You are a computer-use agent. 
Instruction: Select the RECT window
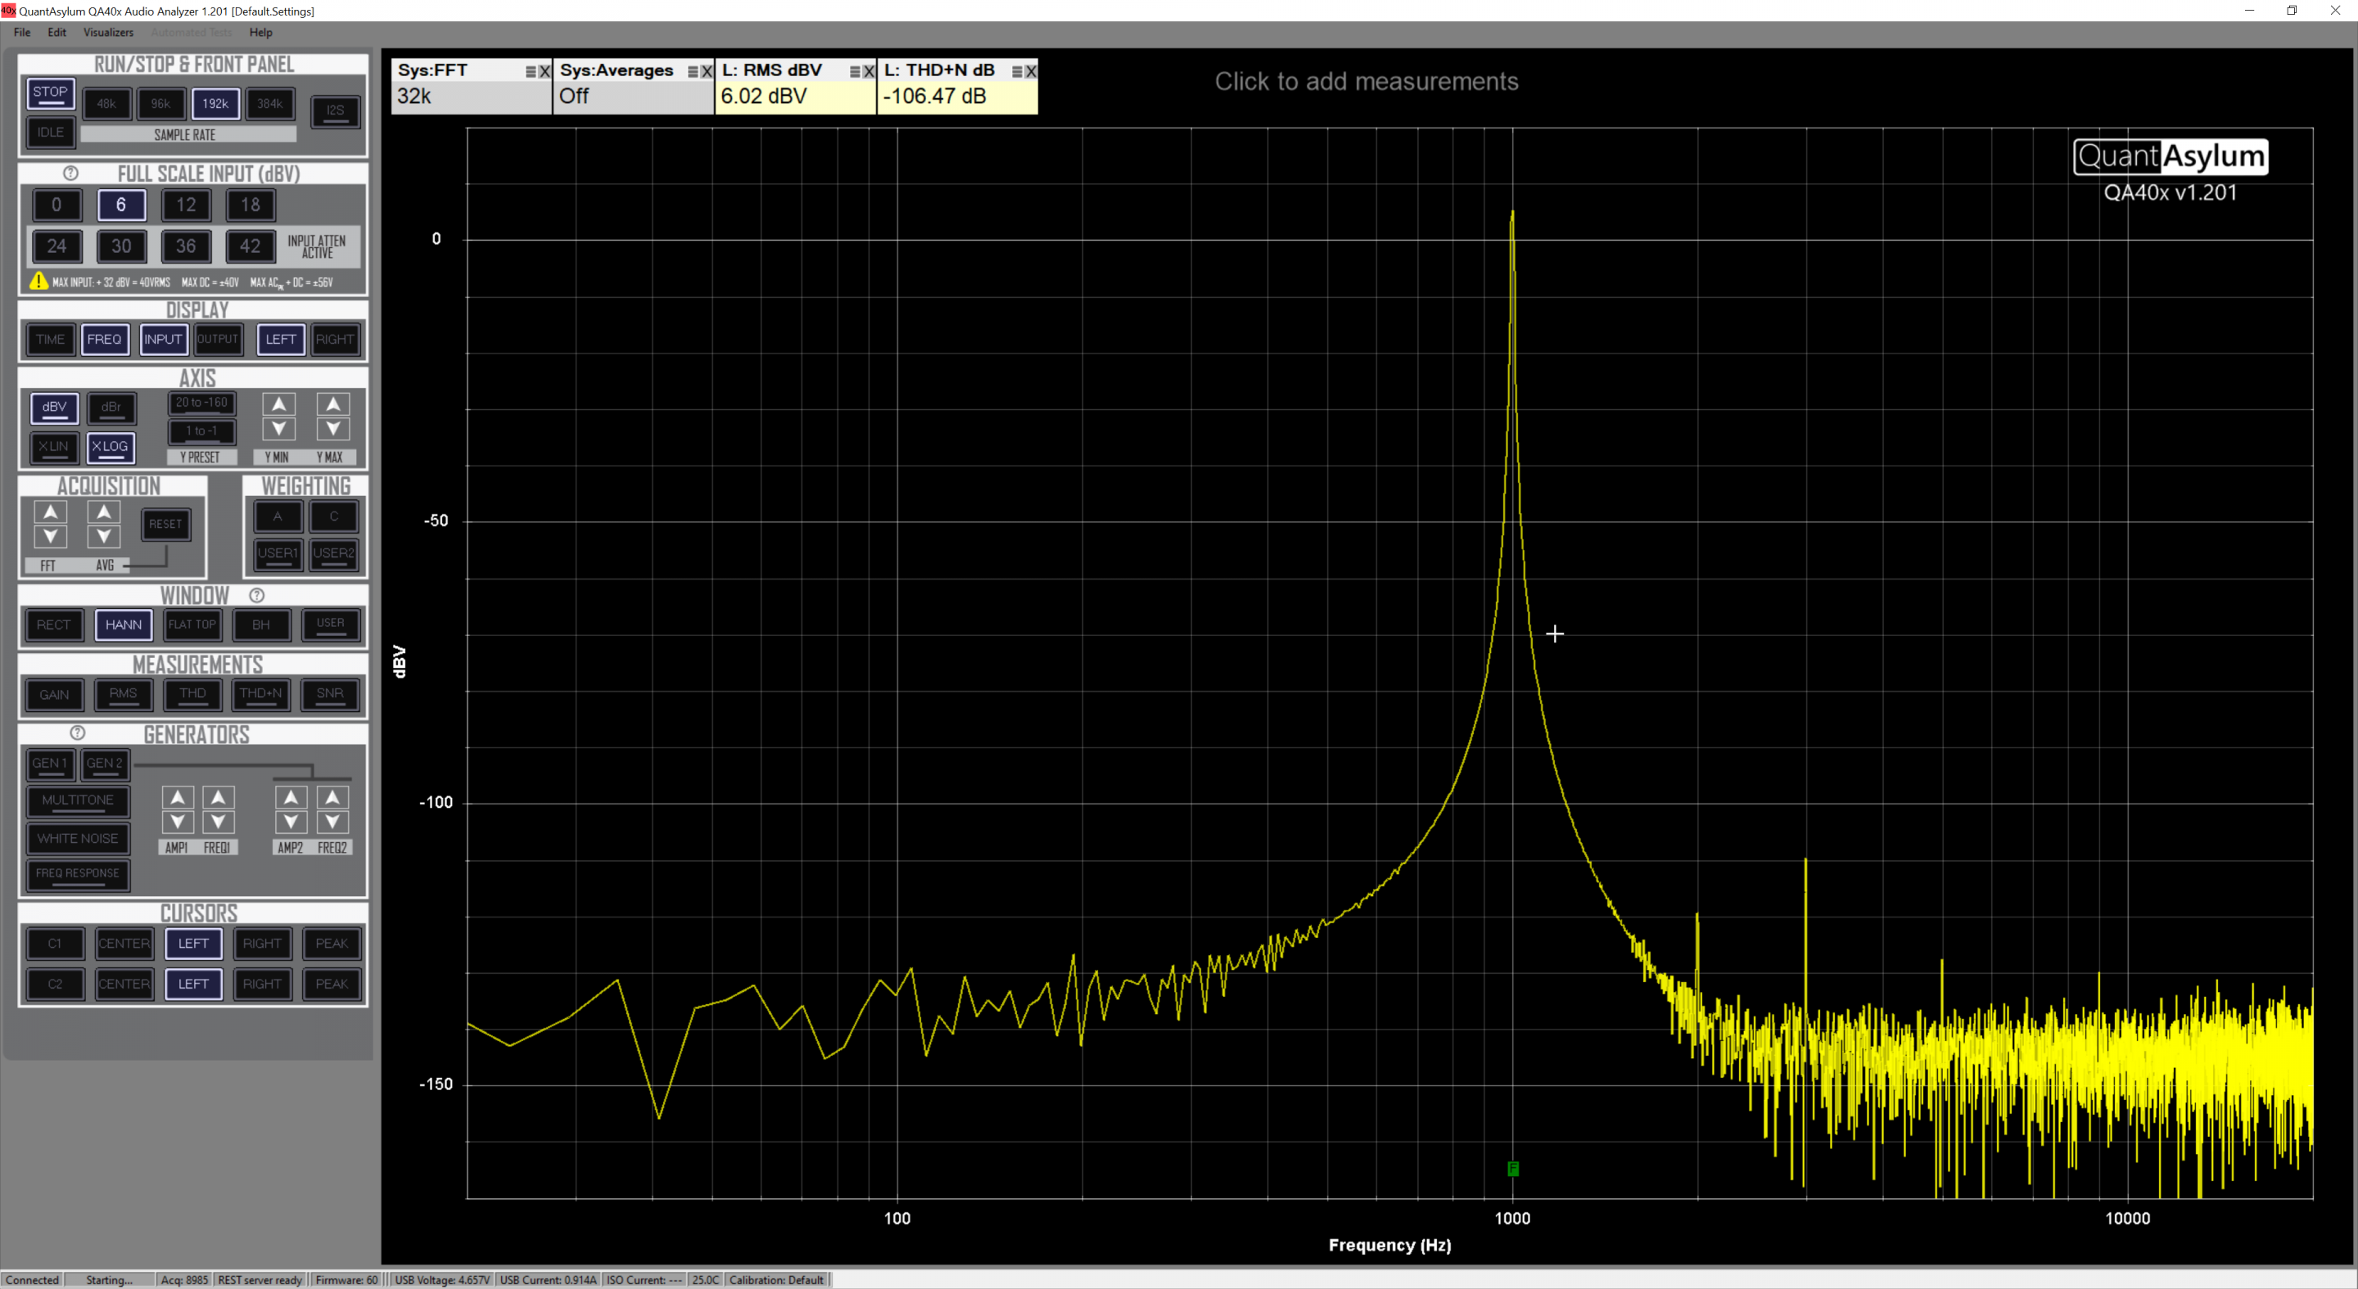pyautogui.click(x=53, y=624)
